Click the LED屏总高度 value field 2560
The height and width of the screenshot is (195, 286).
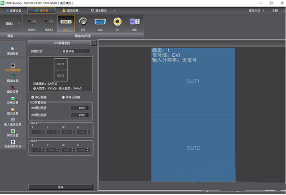tap(78, 115)
